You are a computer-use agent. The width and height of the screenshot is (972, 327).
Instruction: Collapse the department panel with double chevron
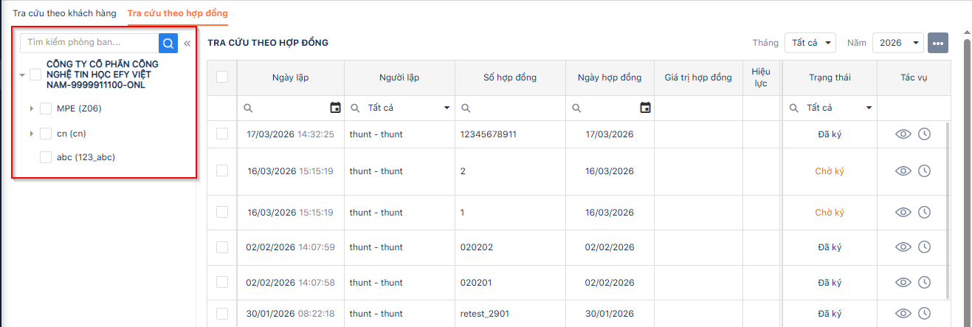tap(187, 44)
